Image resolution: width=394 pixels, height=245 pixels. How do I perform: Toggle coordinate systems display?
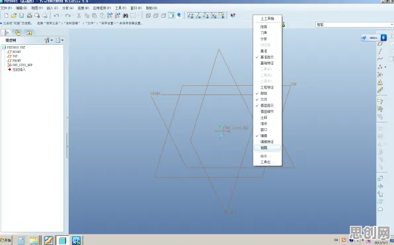click(x=214, y=16)
